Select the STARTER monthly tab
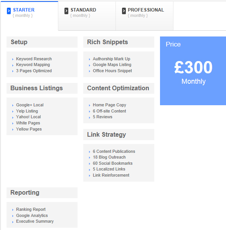This screenshot has height=230, width=226. (29, 16)
